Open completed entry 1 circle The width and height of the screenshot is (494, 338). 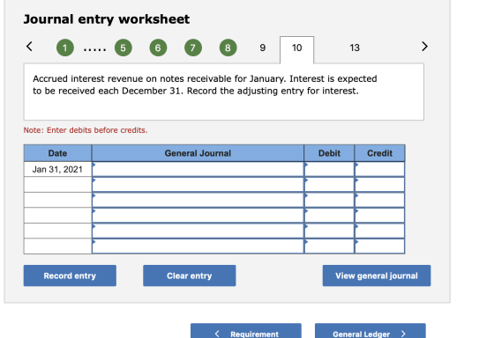coord(65,48)
